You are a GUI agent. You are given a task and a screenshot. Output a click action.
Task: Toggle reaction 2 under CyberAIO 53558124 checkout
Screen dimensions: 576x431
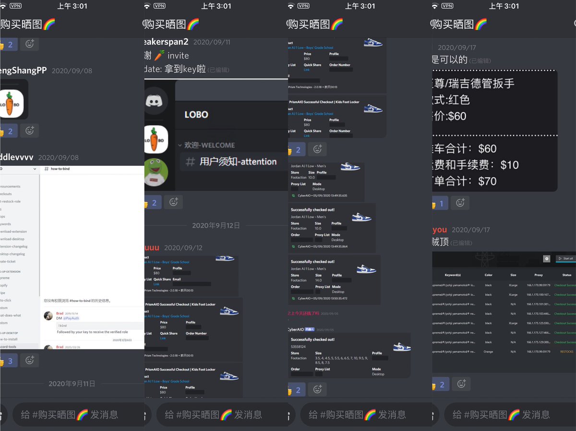[x=297, y=389]
